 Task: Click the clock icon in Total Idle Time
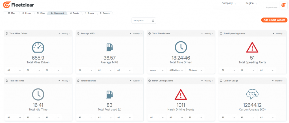(x=38, y=94)
